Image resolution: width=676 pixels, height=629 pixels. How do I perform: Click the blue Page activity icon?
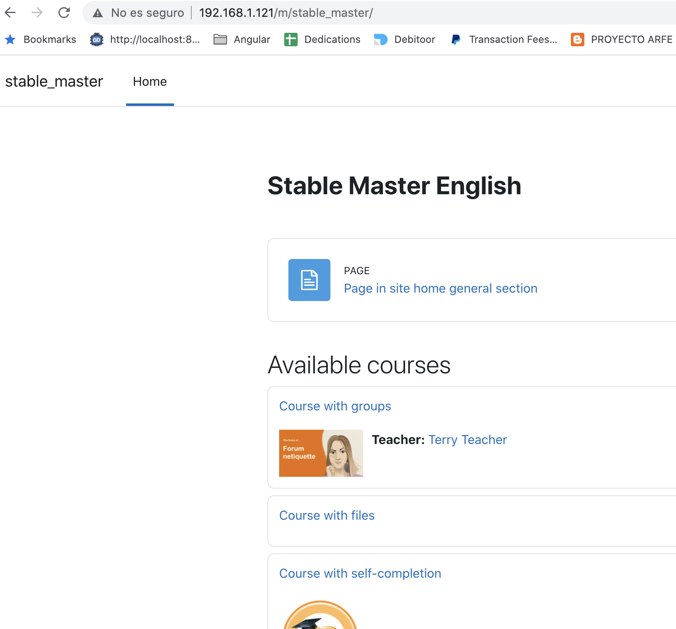[309, 280]
